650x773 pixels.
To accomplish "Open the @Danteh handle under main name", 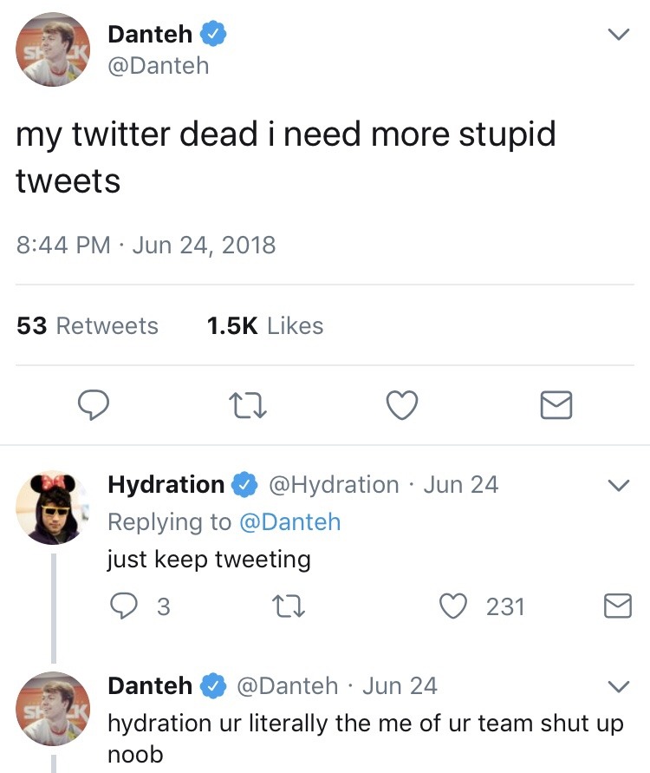I will pyautogui.click(x=158, y=65).
